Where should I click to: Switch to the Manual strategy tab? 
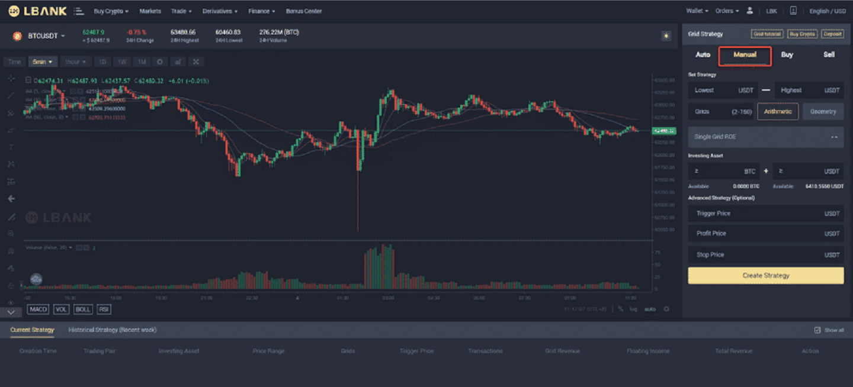click(744, 54)
